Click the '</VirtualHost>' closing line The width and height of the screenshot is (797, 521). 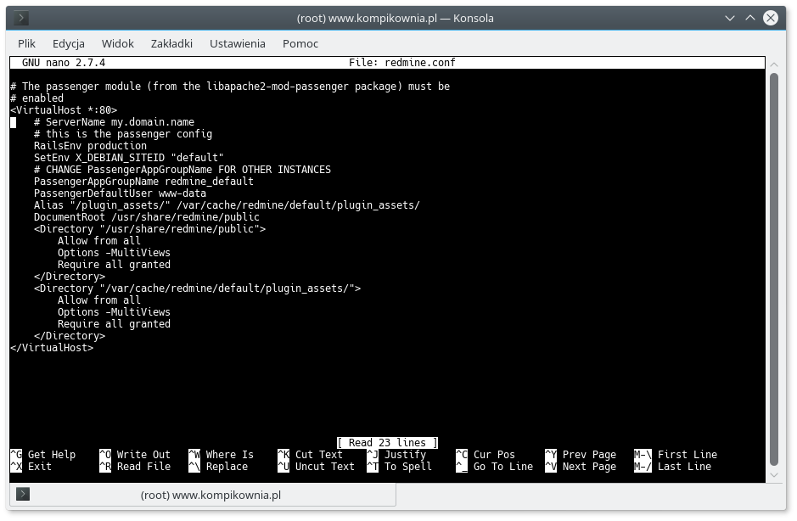click(x=52, y=348)
